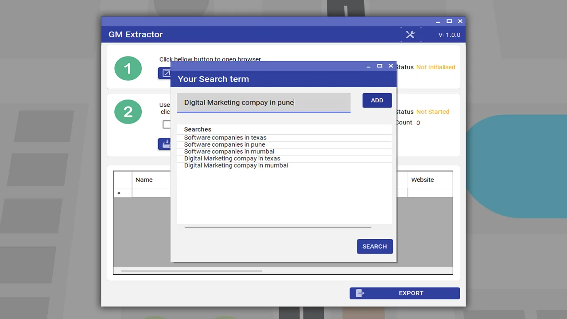567x319 pixels.
Task: Select 'Software companies in texas' search entry
Action: tap(225, 138)
